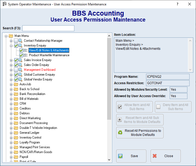
Task: Toggle the Global Customer Enquiry checkbox
Action: click(x=16, y=75)
